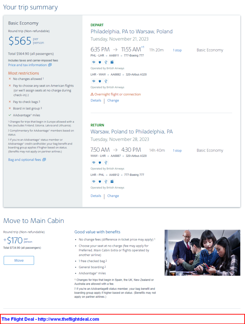Image resolution: width=245 pixels, height=324 pixels.
Task: View Details for return flight
Action: point(96,196)
